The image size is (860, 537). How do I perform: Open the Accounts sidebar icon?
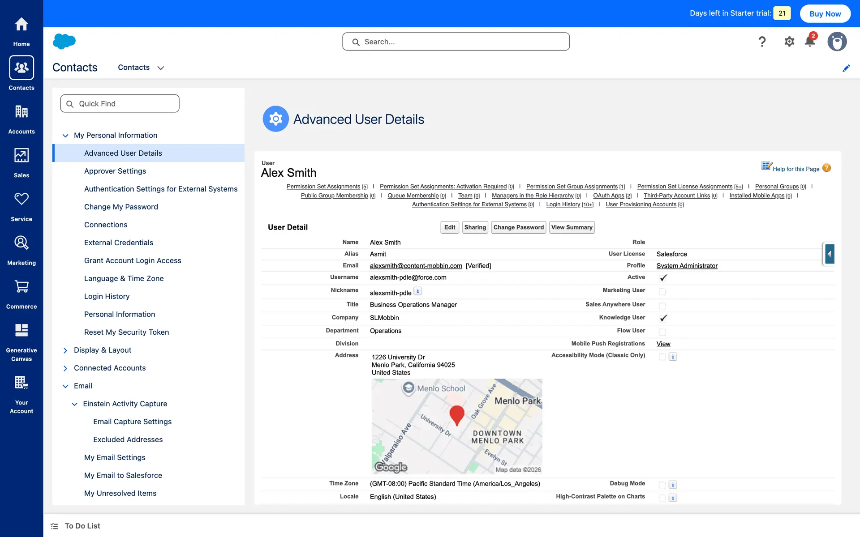[21, 112]
